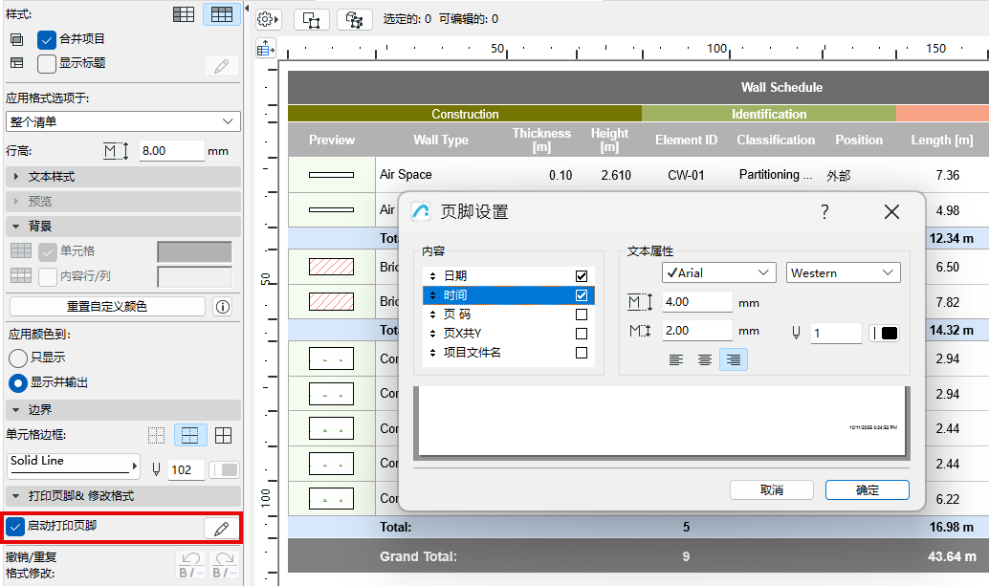Check the 页X共Y footer content checkbox
This screenshot has width=989, height=586.
coord(582,334)
